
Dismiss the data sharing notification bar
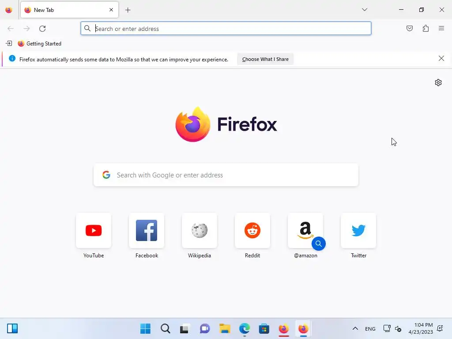point(441,59)
